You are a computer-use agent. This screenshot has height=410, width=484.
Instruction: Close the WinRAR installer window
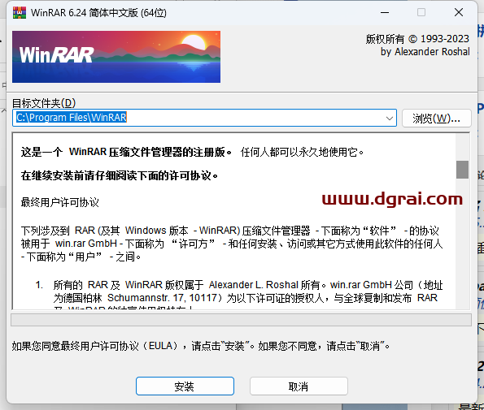point(459,13)
